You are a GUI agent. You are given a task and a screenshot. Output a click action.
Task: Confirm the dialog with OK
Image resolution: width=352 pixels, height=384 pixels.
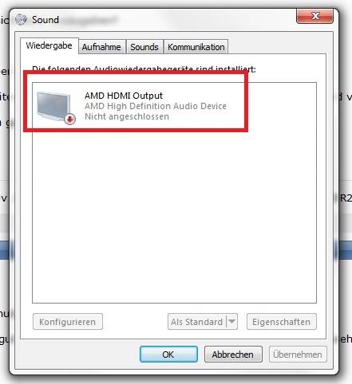[x=168, y=355]
